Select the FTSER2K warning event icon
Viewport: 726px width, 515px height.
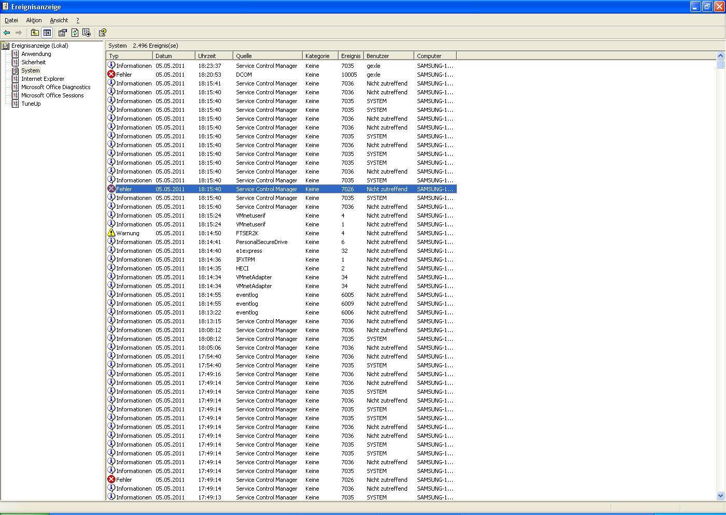click(111, 233)
